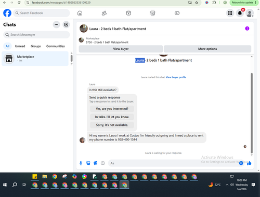The image size is (260, 197).
Task: Open Windows taskbar search
Action: coord(15,185)
